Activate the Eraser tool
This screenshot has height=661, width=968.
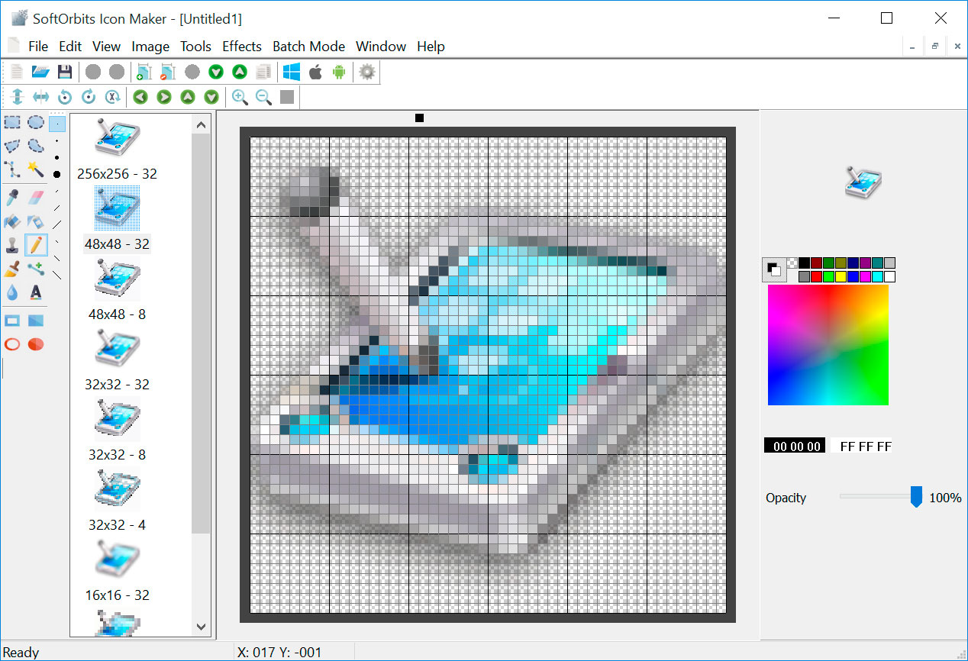coord(37,196)
